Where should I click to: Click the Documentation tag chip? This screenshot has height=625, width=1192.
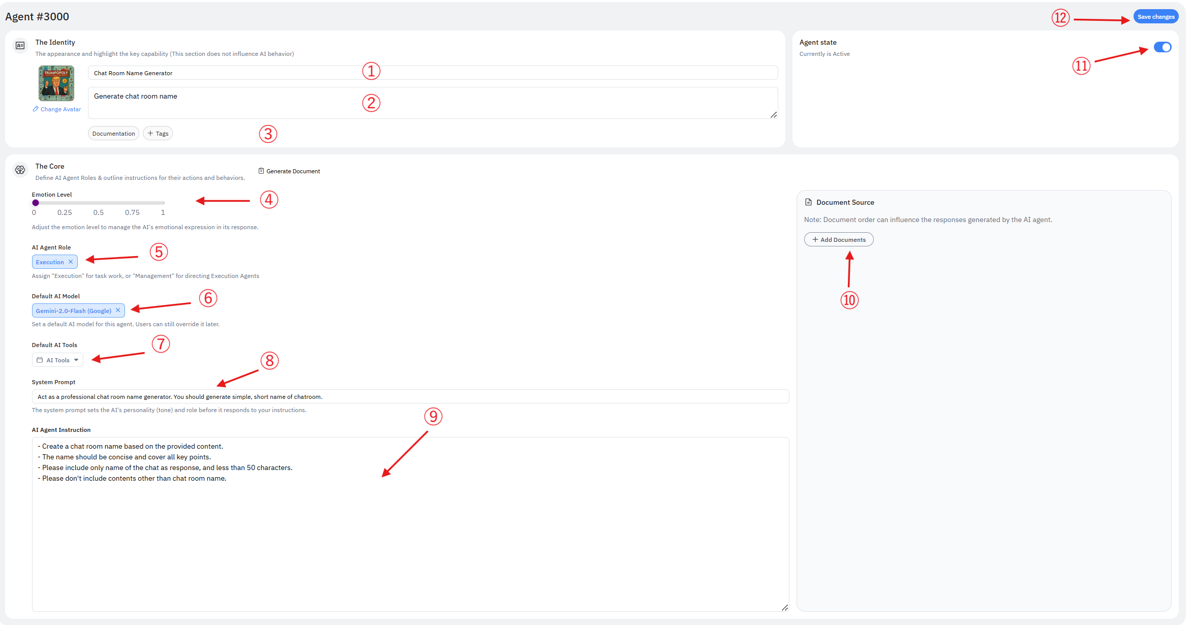(113, 134)
